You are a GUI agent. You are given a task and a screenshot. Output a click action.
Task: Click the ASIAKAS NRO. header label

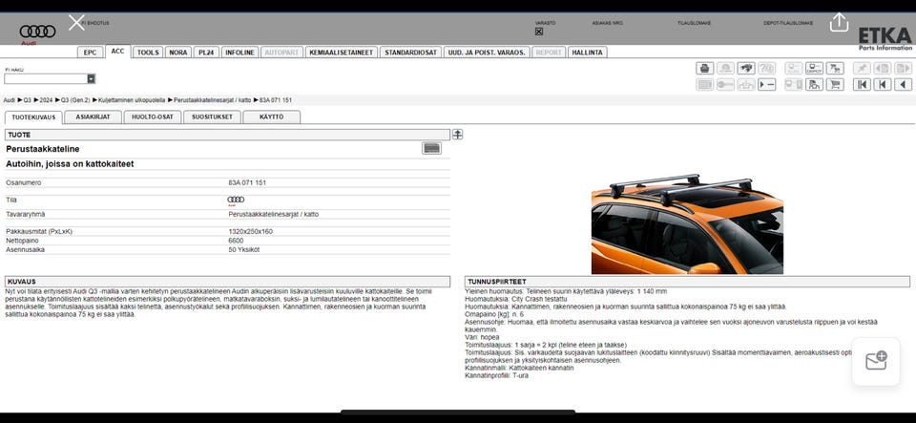tap(608, 23)
